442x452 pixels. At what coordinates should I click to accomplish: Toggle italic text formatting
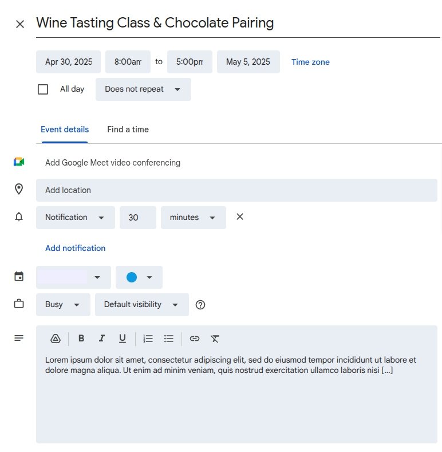point(102,339)
